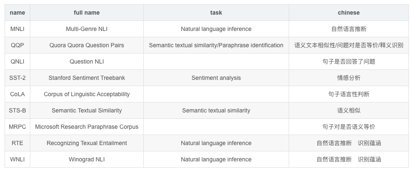Select the QNLI name cell
Viewport: 411px width, 171px height.
[x=17, y=61]
